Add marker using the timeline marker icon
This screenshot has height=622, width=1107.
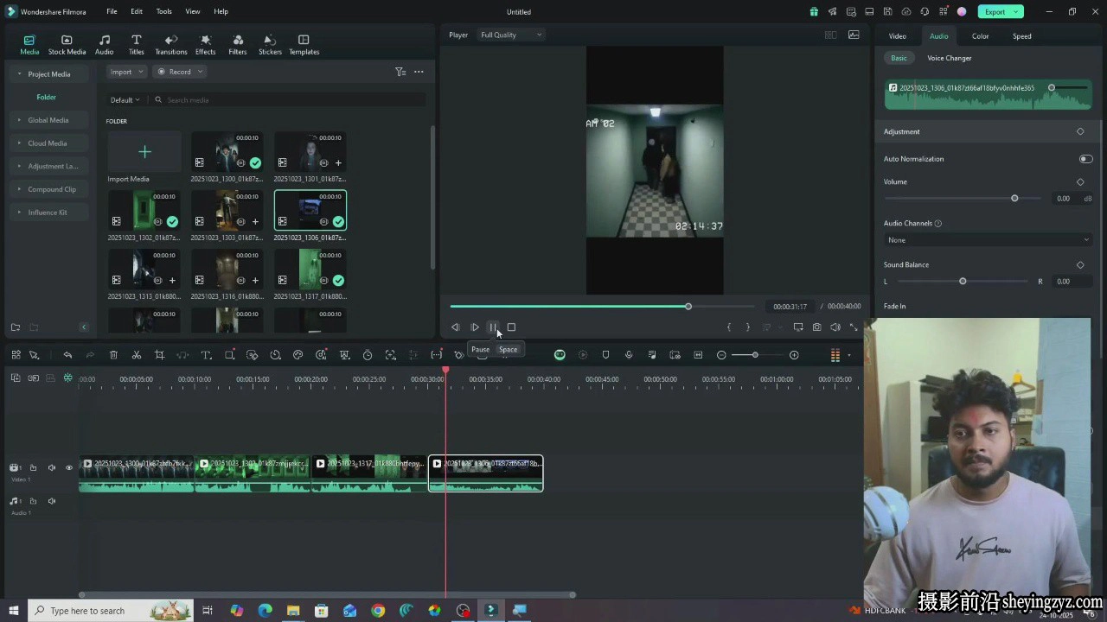tap(605, 355)
